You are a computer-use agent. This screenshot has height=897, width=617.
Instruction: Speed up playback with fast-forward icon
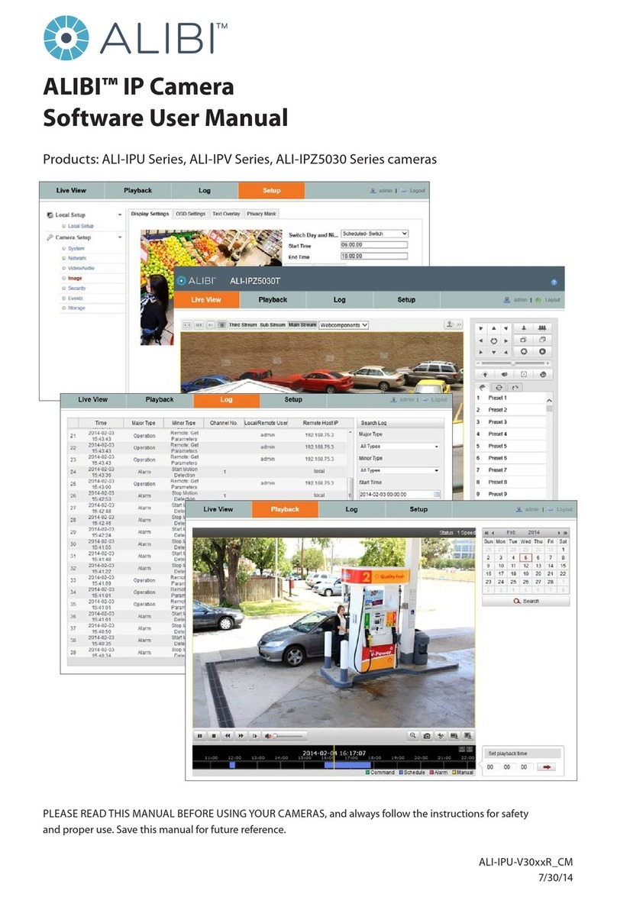point(241,736)
